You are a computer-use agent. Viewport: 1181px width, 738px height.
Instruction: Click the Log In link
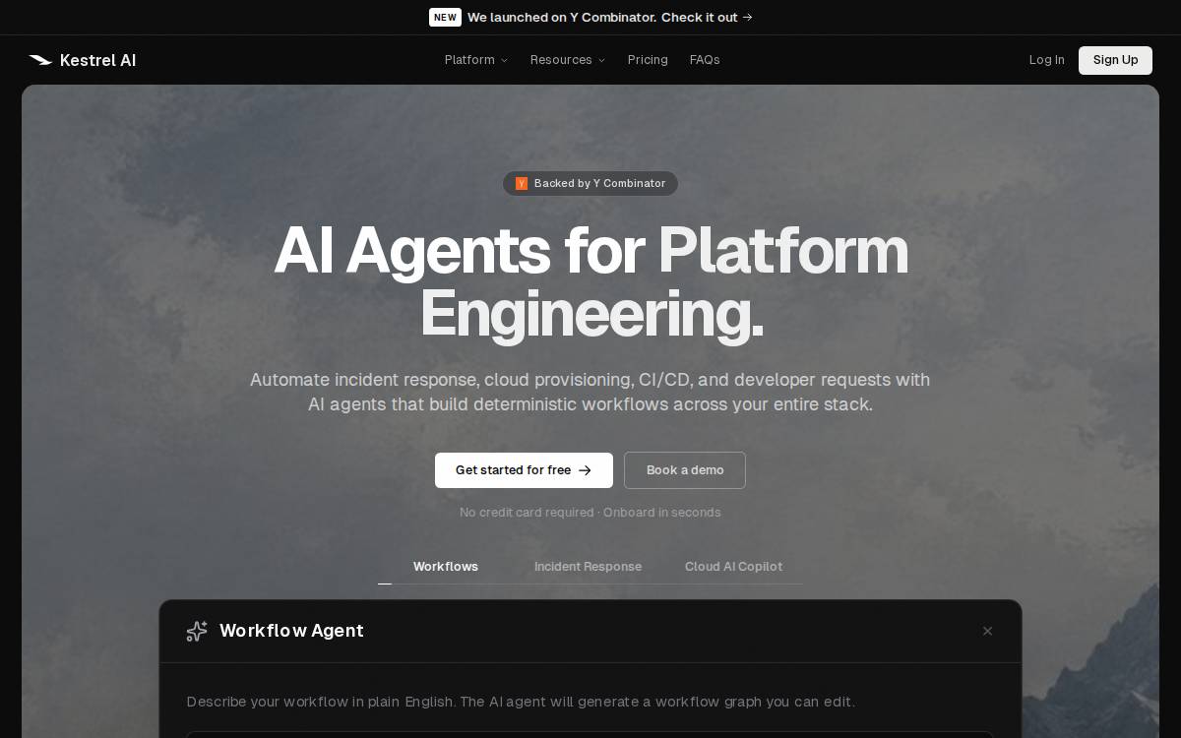1046,60
